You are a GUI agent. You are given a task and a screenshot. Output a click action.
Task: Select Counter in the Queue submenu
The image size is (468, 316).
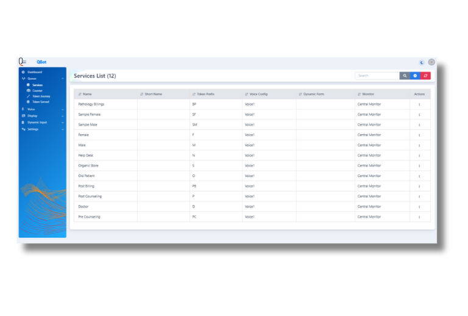tap(37, 90)
